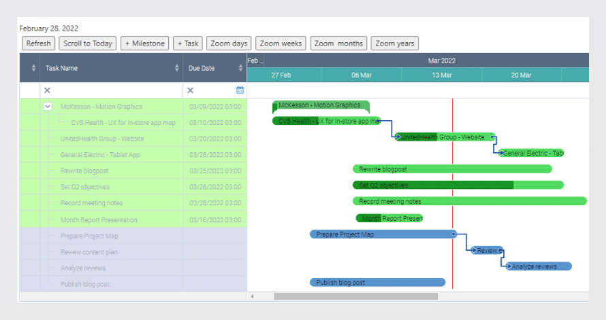The width and height of the screenshot is (606, 320).
Task: Click McKesson - Motion Graphics gantt bar
Action: (x=321, y=105)
